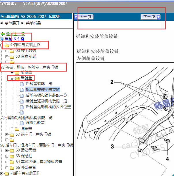This screenshot has width=174, height=176.
Task: Click the icon before 菜单展开
Action: [x=1, y=23]
